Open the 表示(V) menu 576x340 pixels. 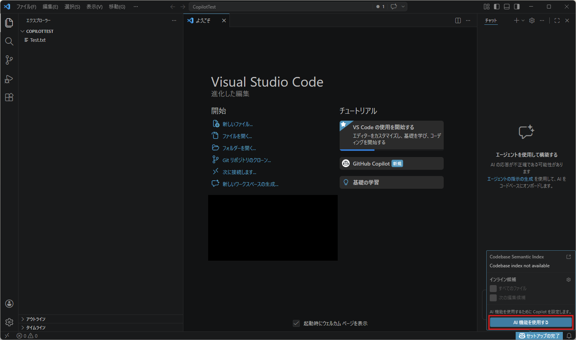pyautogui.click(x=94, y=7)
